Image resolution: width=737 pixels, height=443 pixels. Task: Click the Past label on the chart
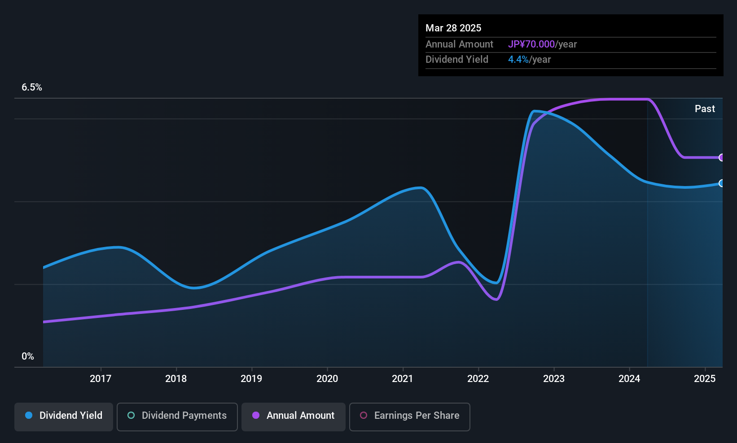[705, 109]
